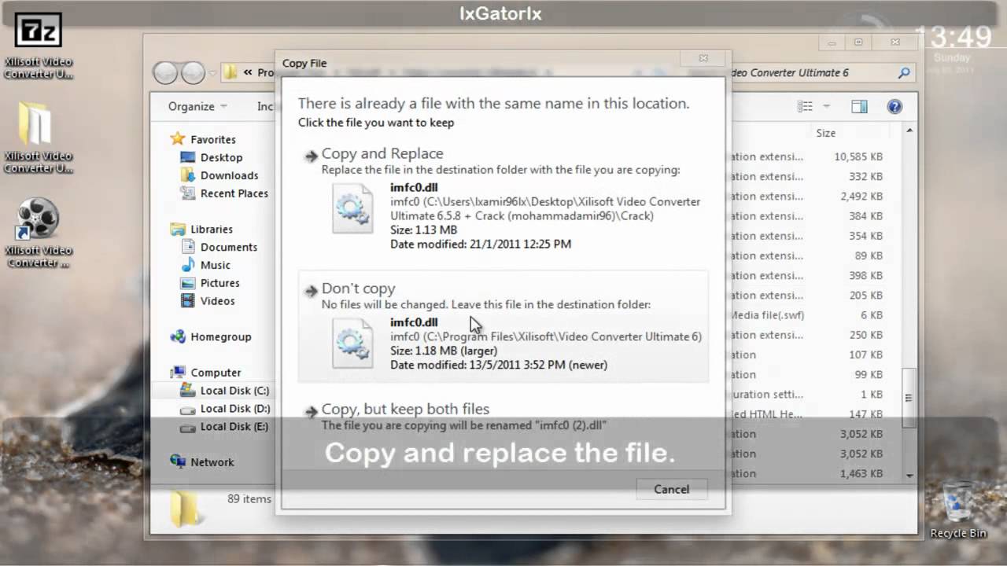Viewport: 1007px width, 566px height.
Task: Select Libraries in navigation pane
Action: click(x=202, y=229)
